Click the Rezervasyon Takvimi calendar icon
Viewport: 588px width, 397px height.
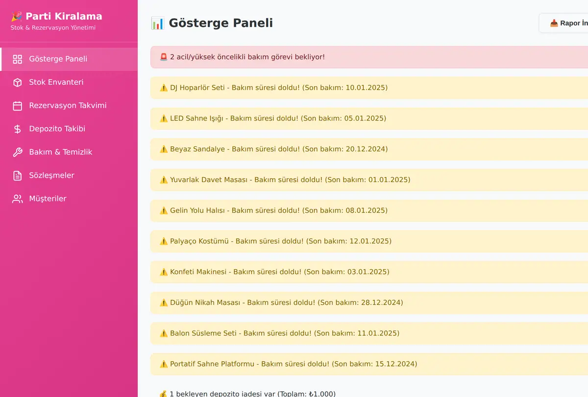click(18, 106)
